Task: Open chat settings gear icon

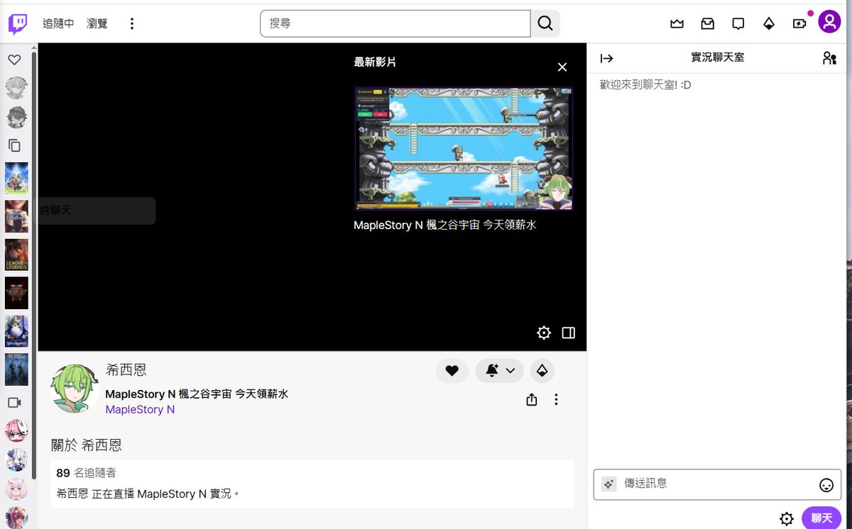Action: pos(786,518)
